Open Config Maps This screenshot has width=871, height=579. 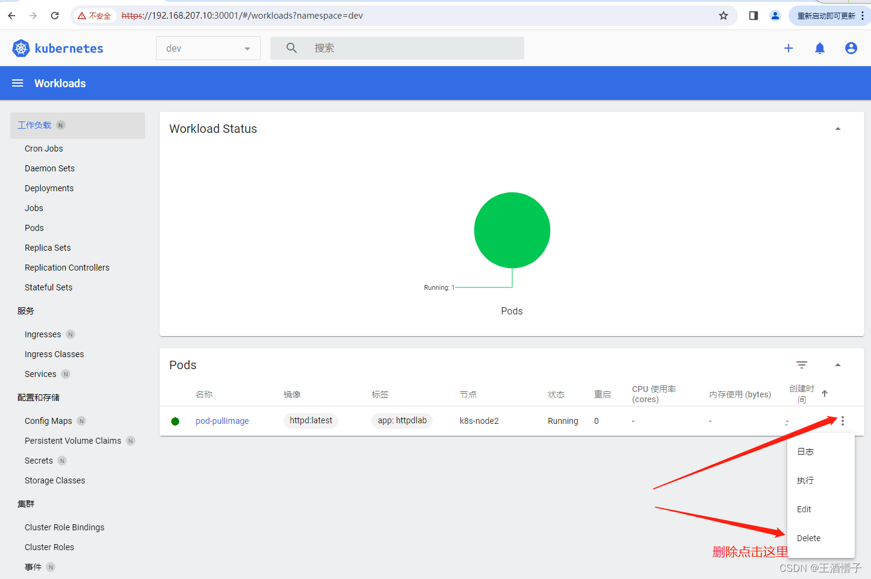(x=48, y=421)
